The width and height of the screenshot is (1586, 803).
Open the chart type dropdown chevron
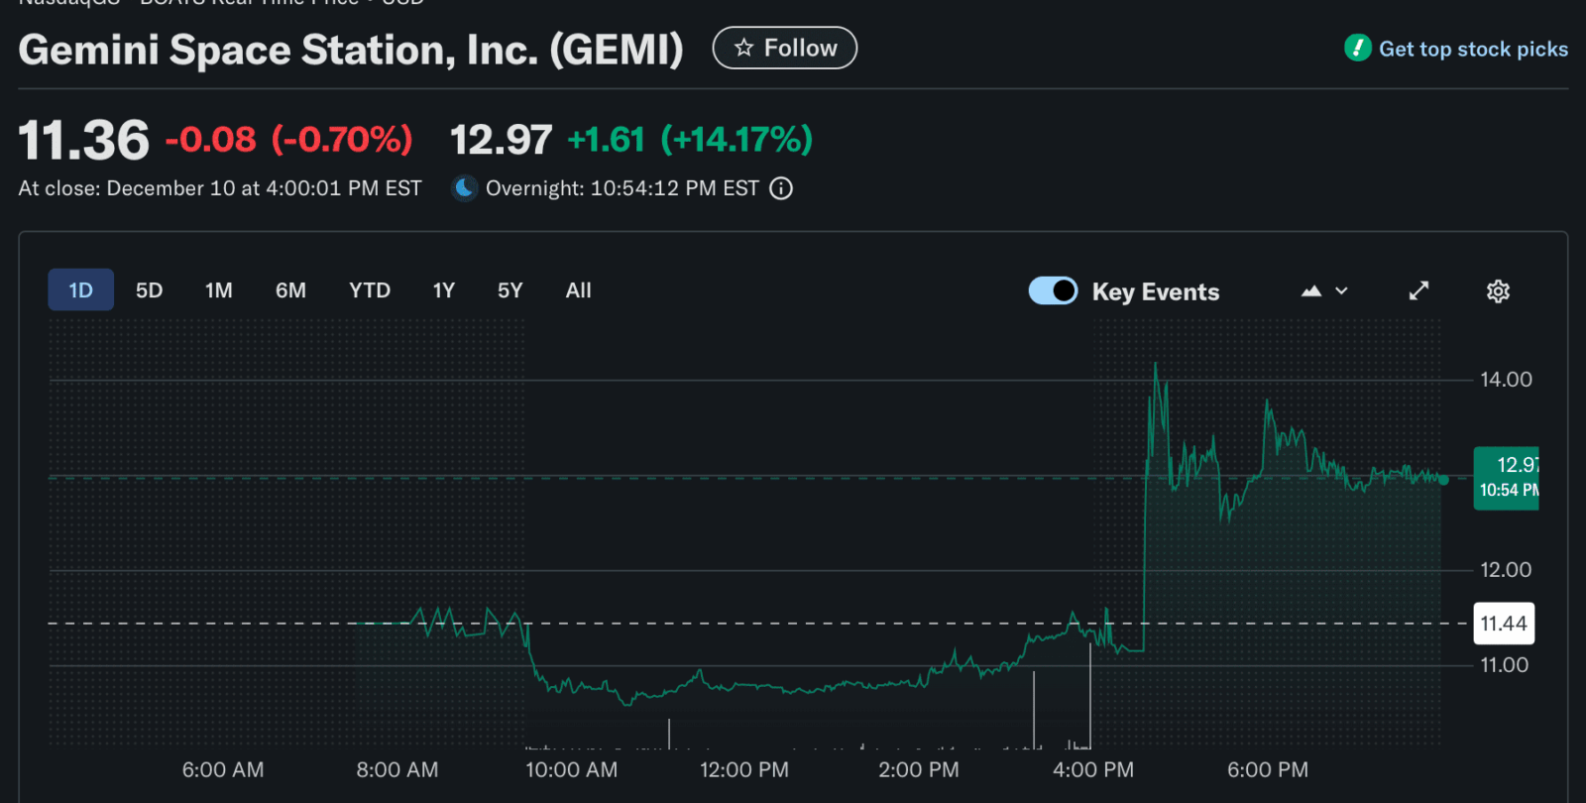pyautogui.click(x=1341, y=290)
